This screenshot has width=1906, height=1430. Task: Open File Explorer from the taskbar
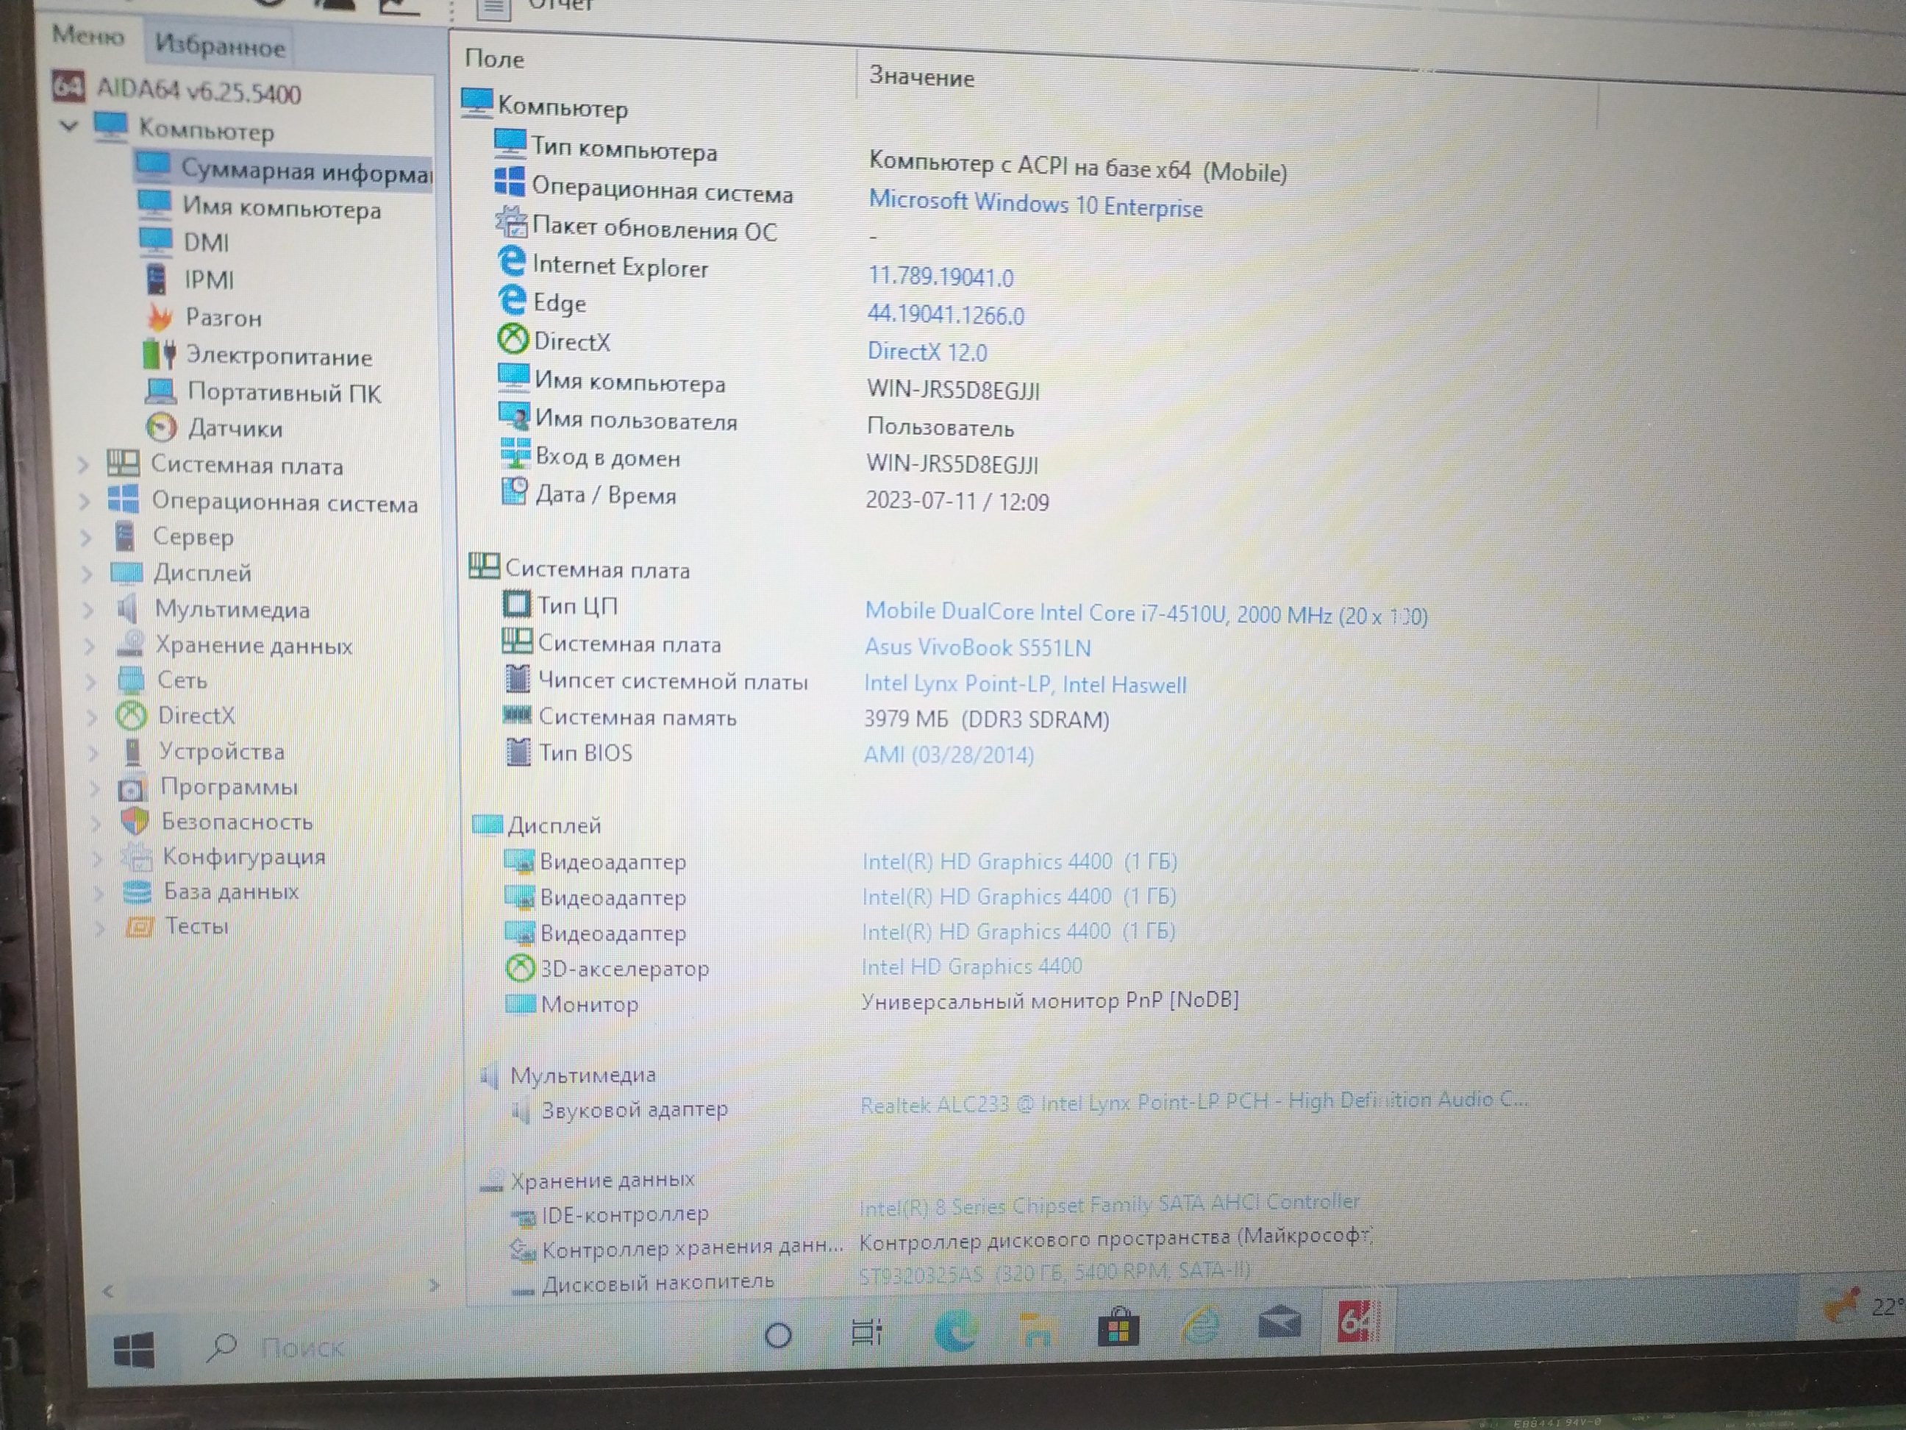pos(1037,1329)
